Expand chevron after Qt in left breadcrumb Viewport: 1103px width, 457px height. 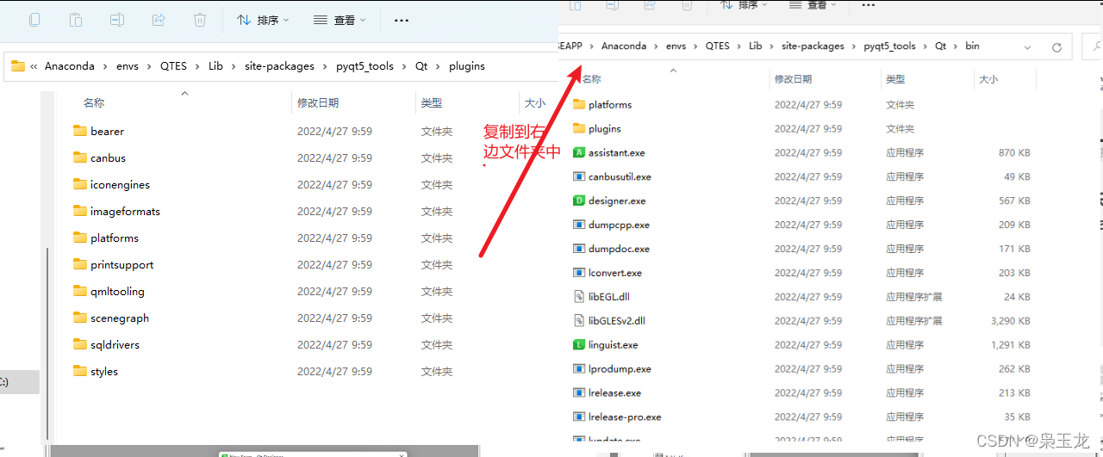coord(438,66)
